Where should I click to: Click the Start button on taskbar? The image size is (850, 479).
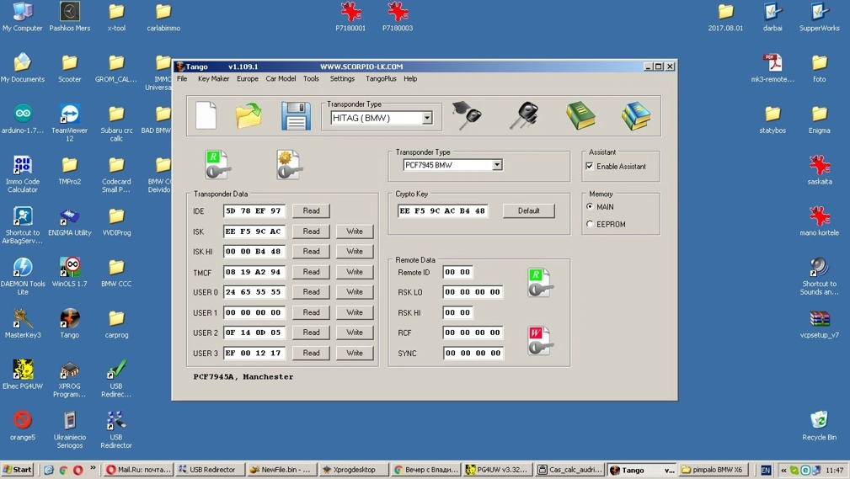pos(18,470)
